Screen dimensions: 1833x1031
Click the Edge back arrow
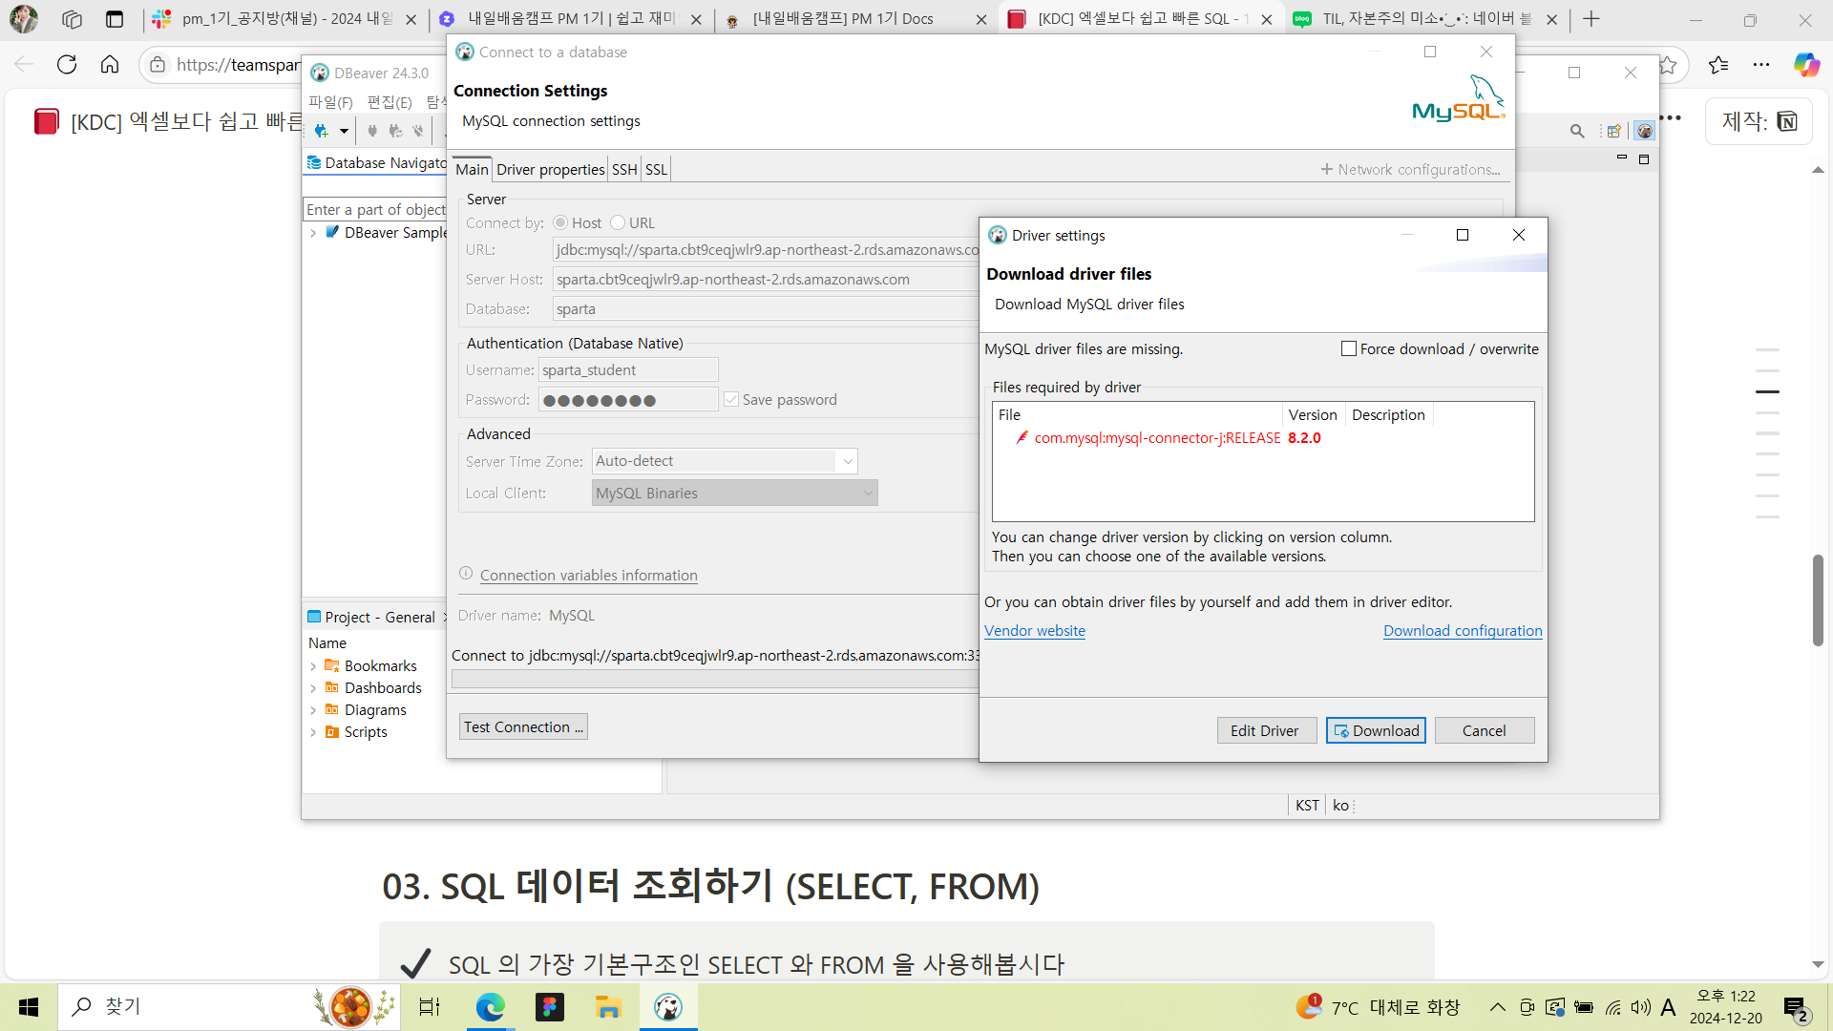pos(24,65)
